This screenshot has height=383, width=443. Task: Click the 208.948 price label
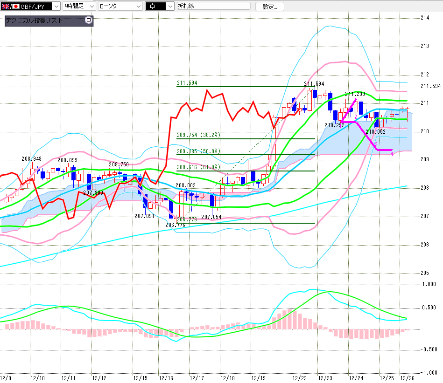32,159
